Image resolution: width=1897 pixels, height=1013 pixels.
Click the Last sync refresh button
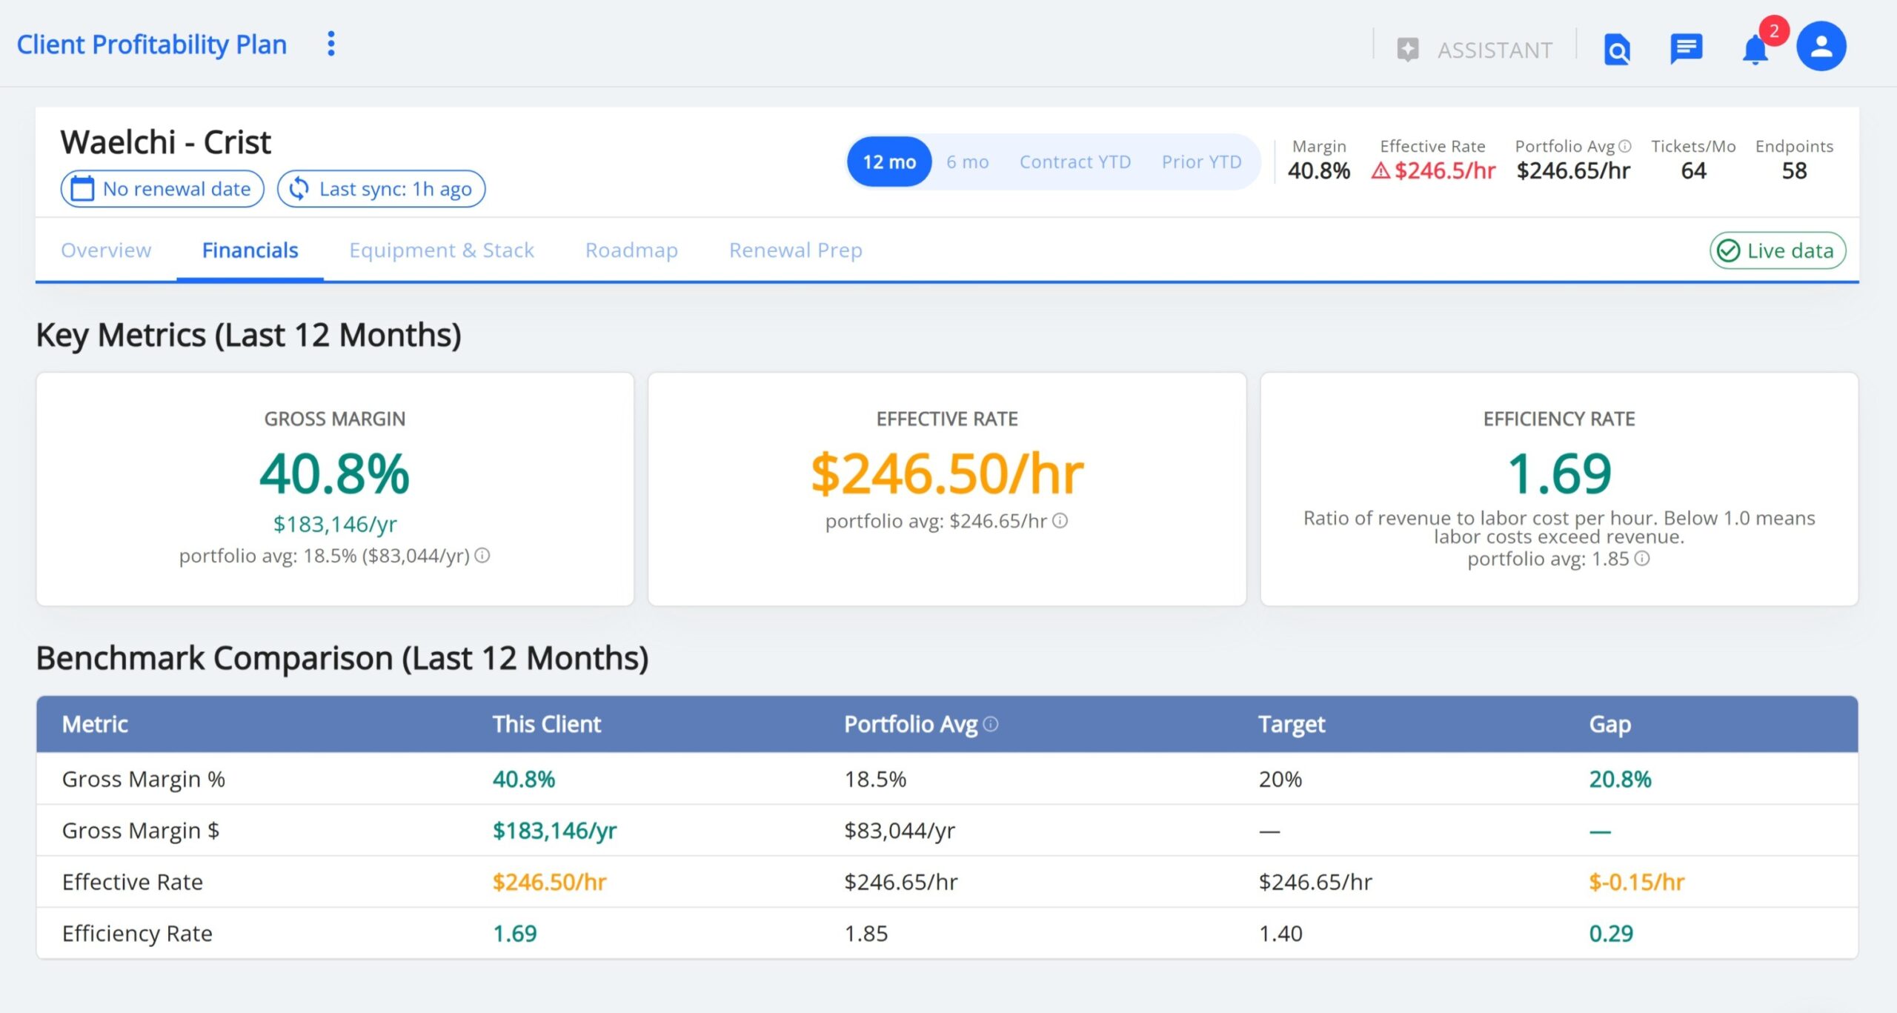(381, 189)
